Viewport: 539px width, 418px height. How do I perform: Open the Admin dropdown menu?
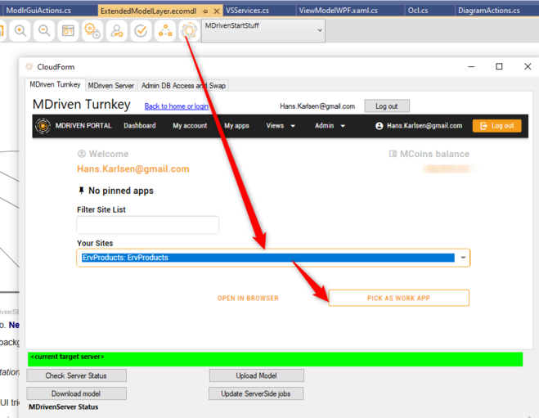click(x=330, y=126)
